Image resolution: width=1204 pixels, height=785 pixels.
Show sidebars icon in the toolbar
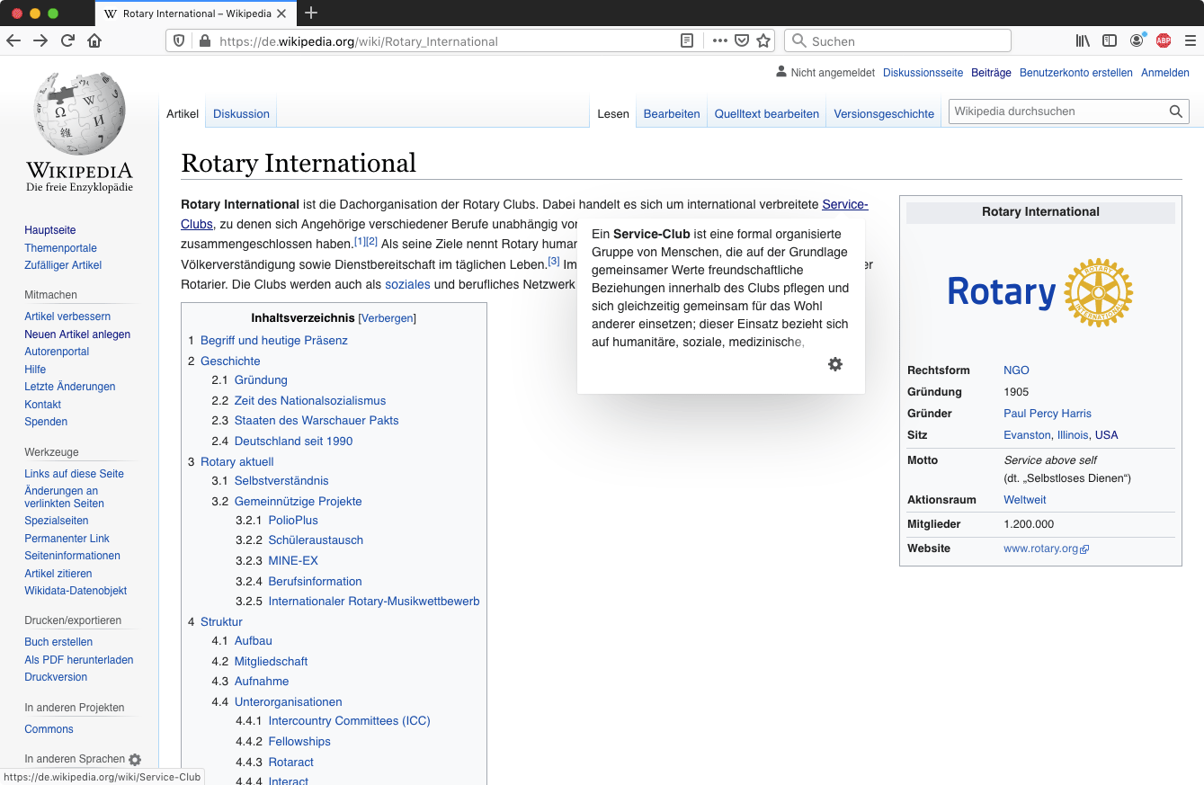pos(1110,40)
